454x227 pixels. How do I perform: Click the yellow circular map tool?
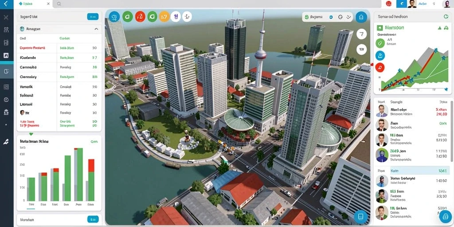(164, 16)
